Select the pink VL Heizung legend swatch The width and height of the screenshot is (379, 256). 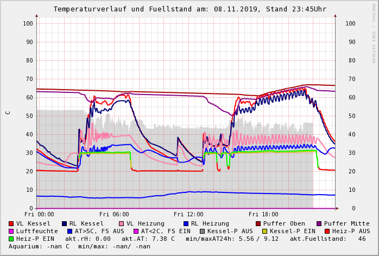point(121,223)
